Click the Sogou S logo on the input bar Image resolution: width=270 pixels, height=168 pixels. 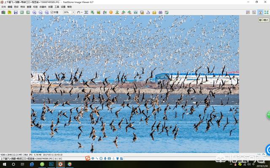pos(88,158)
